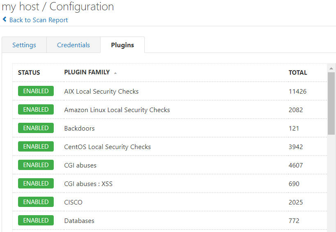Screen dimensions: 336x232
Task: Click the Plugin Family sort arrow
Action: coord(115,73)
